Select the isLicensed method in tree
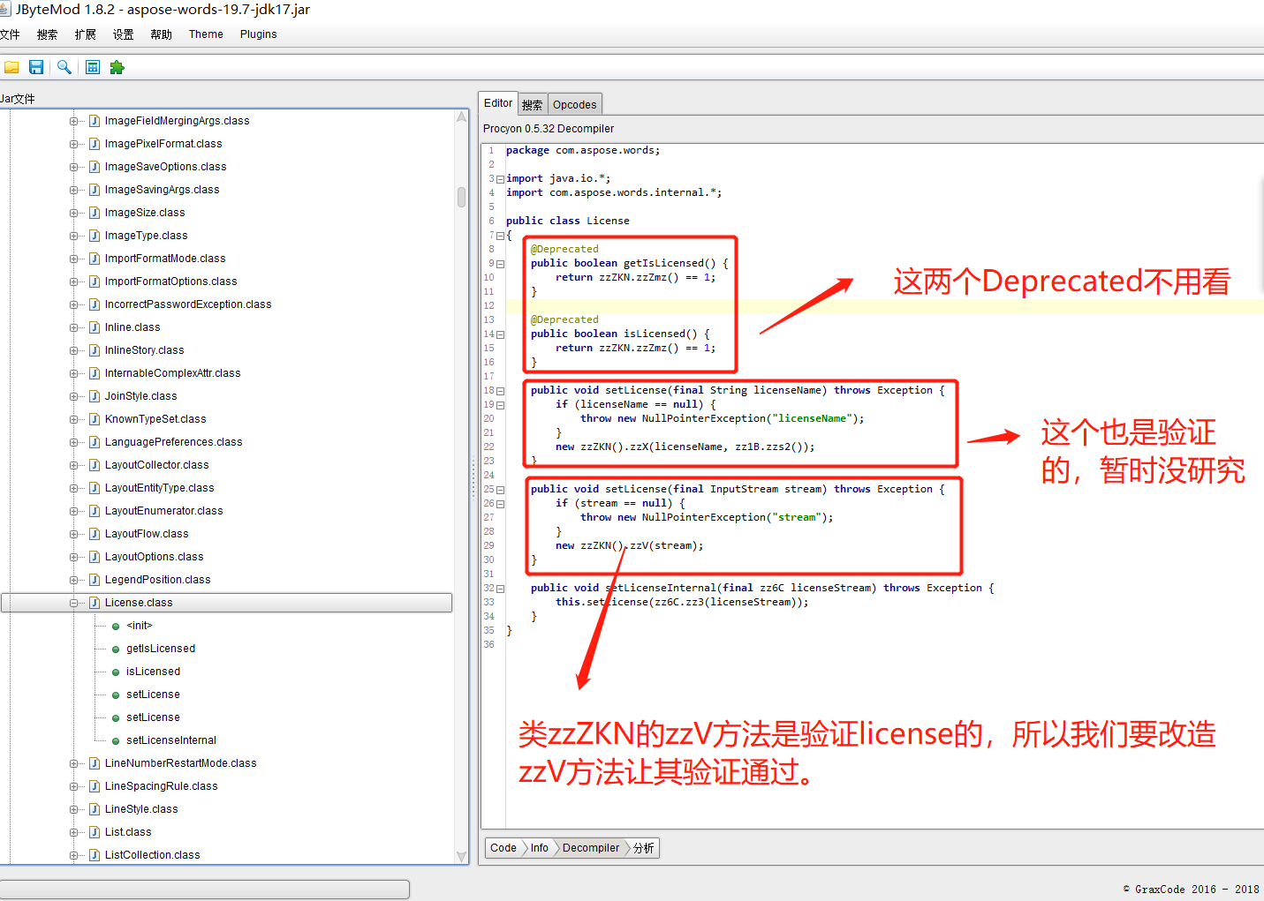 (153, 672)
